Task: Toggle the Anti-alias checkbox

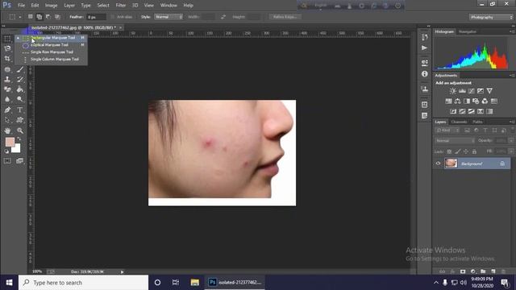Action: [x=113, y=17]
